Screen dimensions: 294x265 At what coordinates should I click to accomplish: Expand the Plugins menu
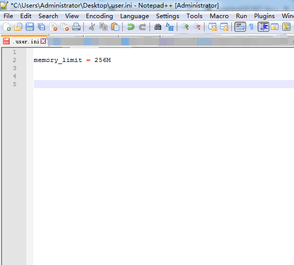coord(264,16)
